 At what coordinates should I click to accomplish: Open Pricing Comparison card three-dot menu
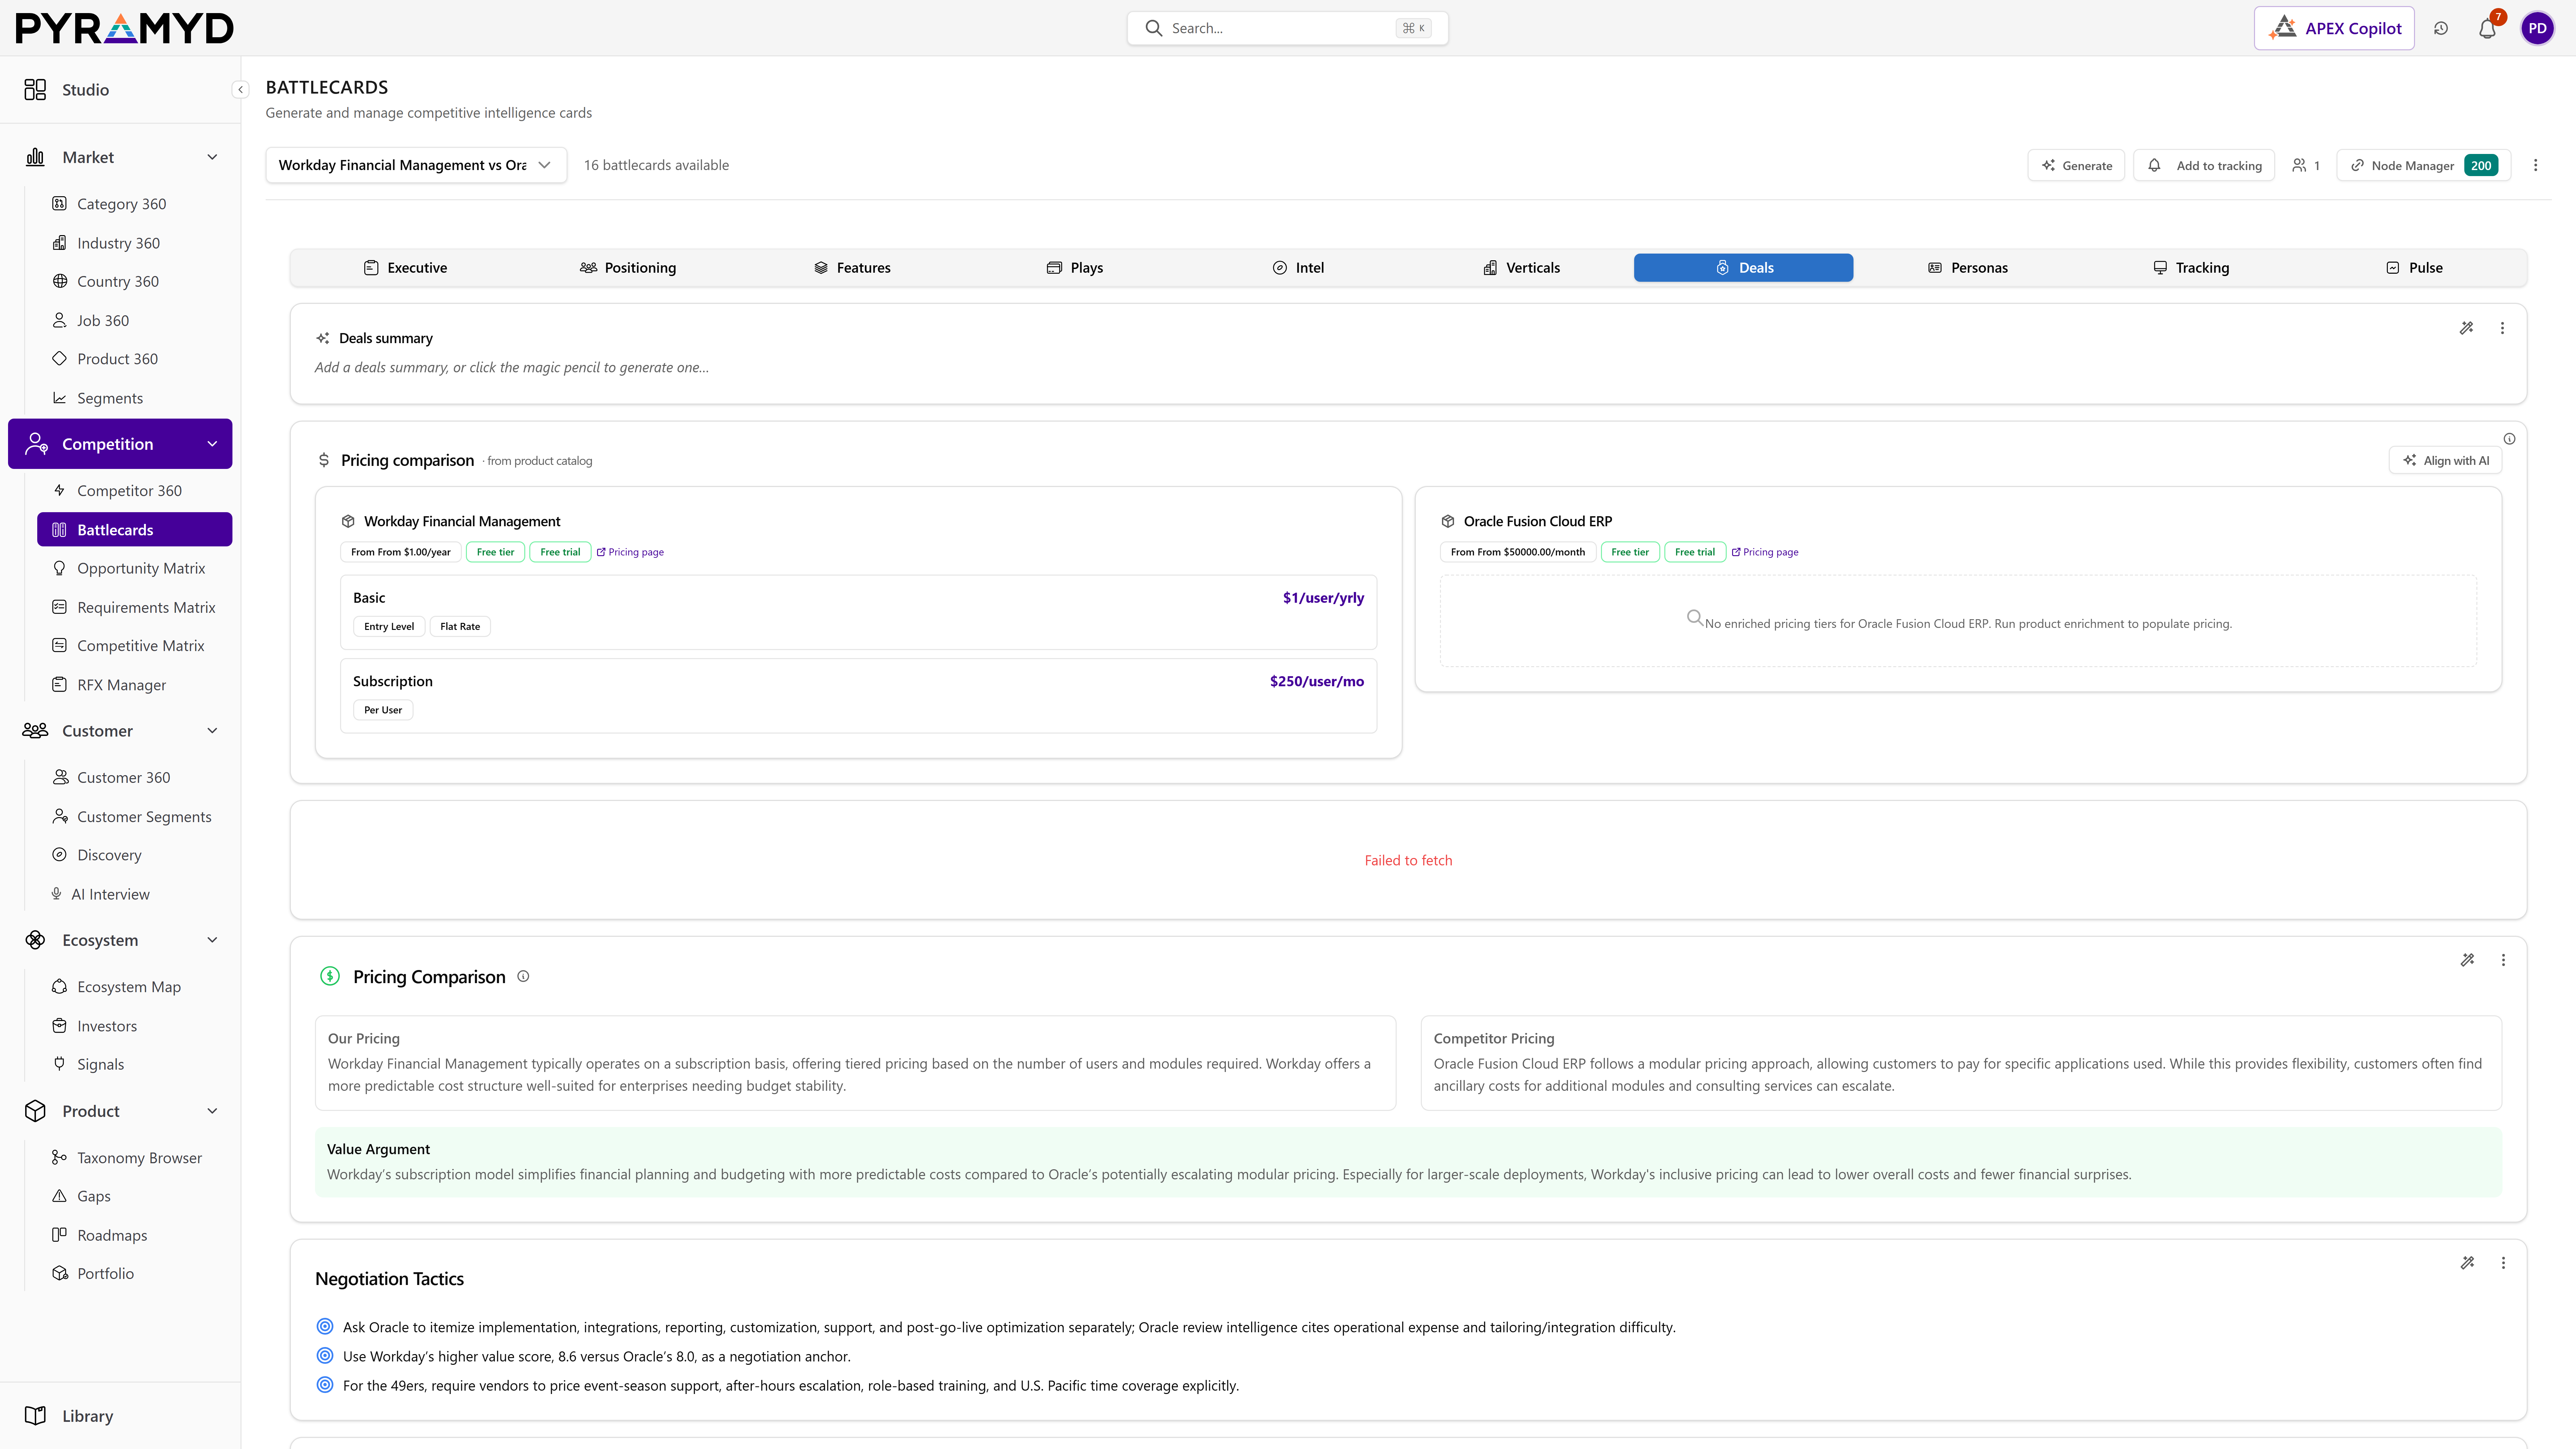(2503, 960)
